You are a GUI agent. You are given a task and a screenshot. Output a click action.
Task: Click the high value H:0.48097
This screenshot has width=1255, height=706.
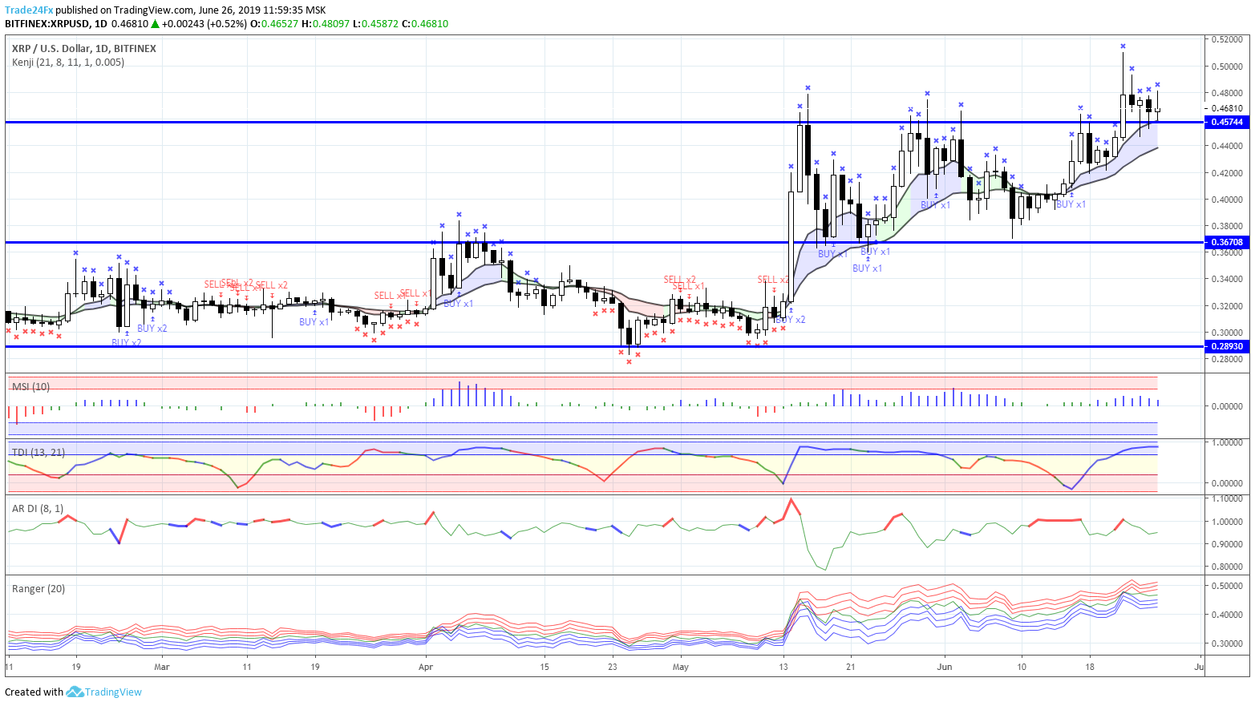click(326, 24)
